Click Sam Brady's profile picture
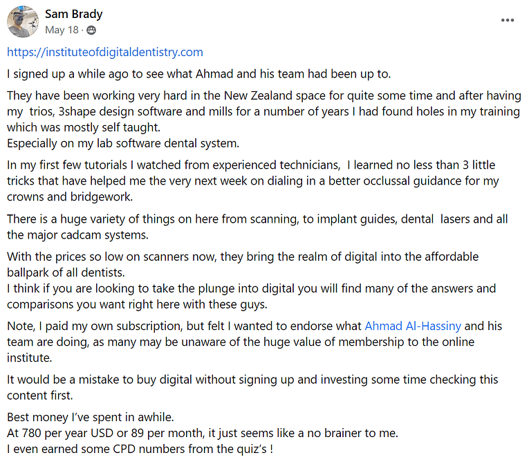Image resolution: width=529 pixels, height=462 pixels. click(23, 21)
